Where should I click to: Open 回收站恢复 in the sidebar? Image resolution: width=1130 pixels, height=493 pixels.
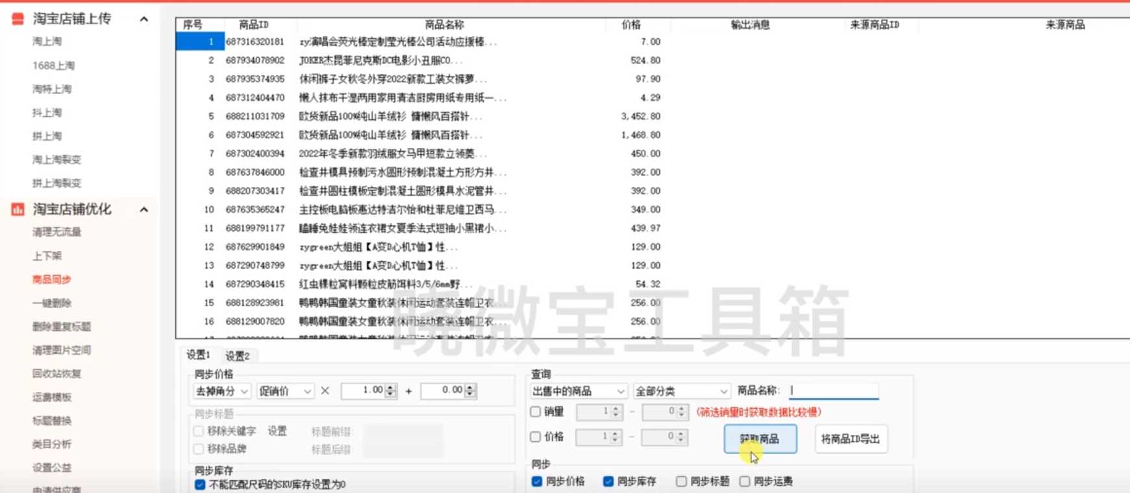click(x=56, y=374)
